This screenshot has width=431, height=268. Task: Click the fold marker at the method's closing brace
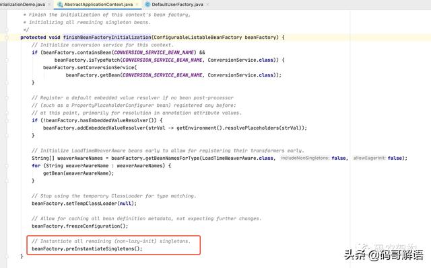(x=7, y=256)
